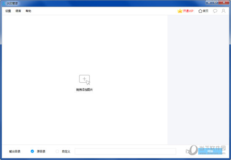Click the 水印管家 app icon in title bar
This screenshot has width=231, height=160.
coord(4,3)
